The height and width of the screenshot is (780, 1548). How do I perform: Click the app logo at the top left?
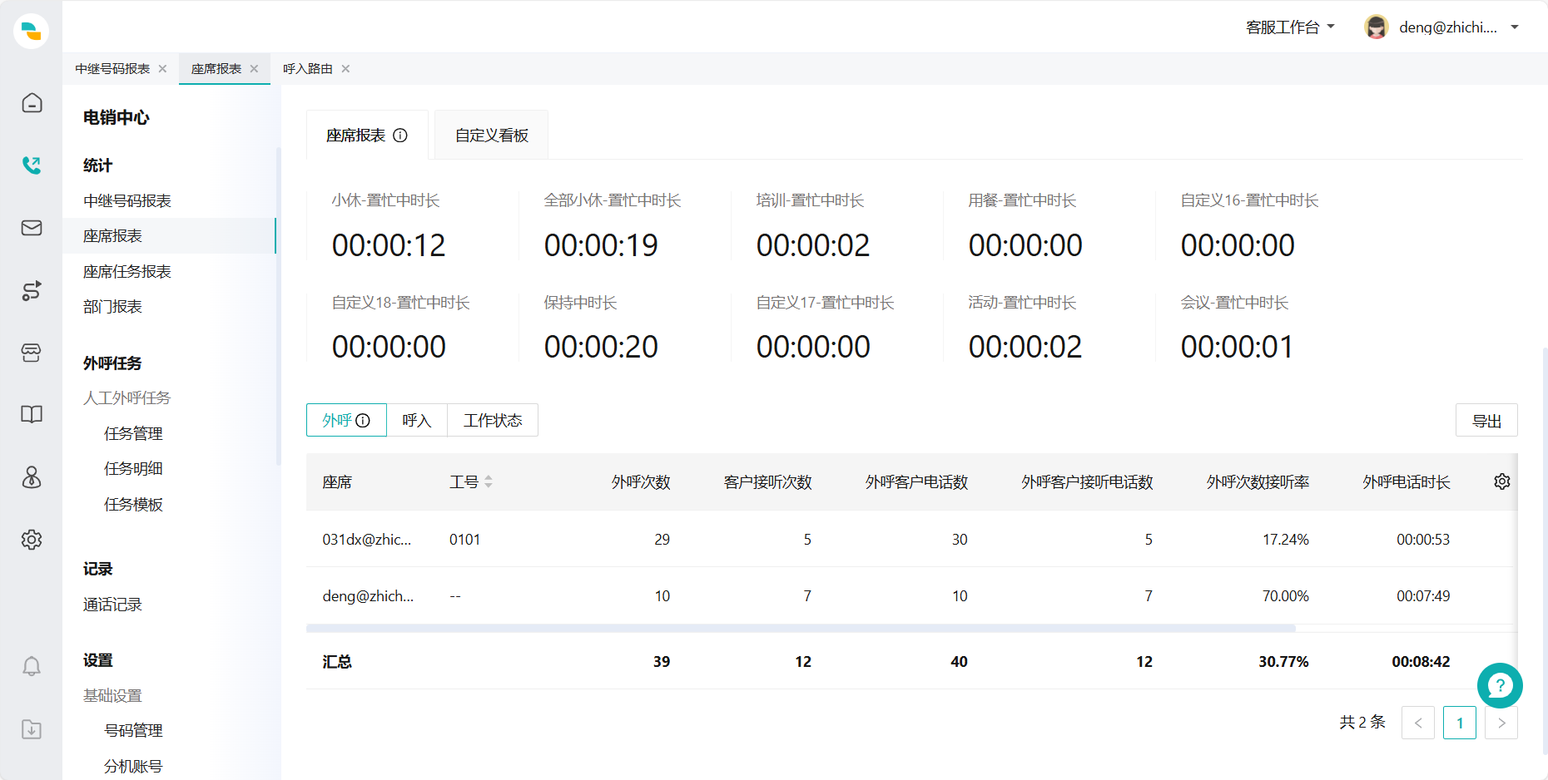tap(32, 32)
